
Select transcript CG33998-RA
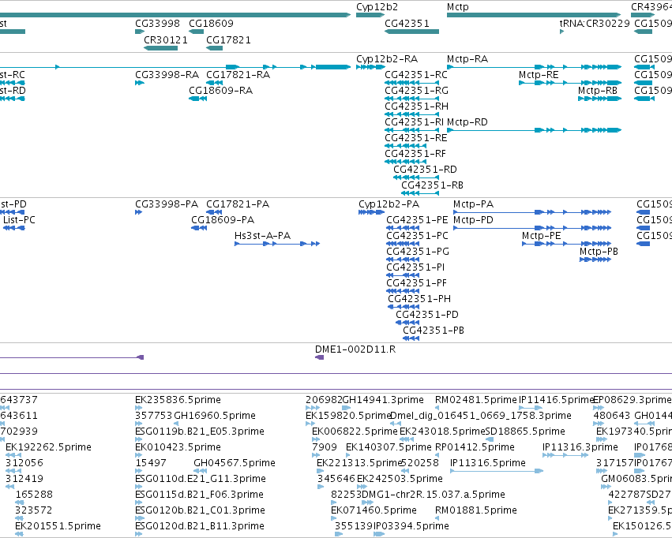[140, 83]
